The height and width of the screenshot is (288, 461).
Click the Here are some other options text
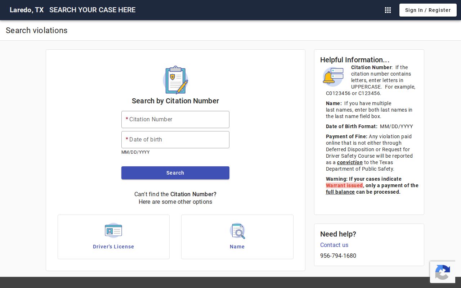pyautogui.click(x=175, y=202)
